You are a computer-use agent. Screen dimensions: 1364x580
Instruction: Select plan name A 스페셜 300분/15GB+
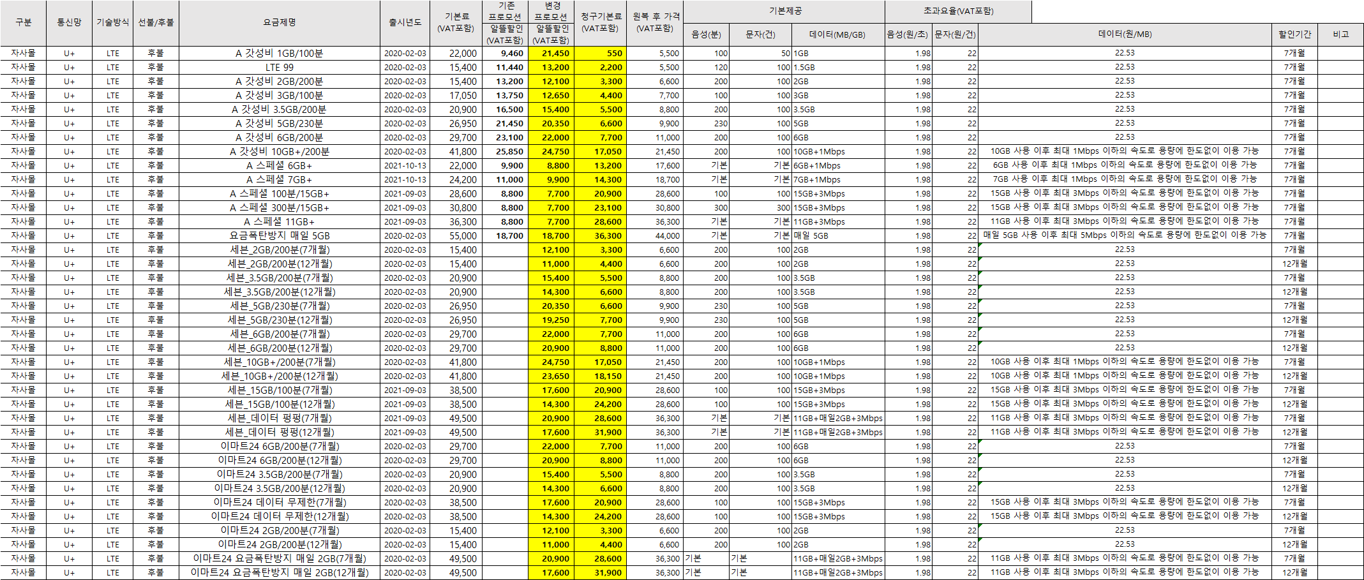280,208
